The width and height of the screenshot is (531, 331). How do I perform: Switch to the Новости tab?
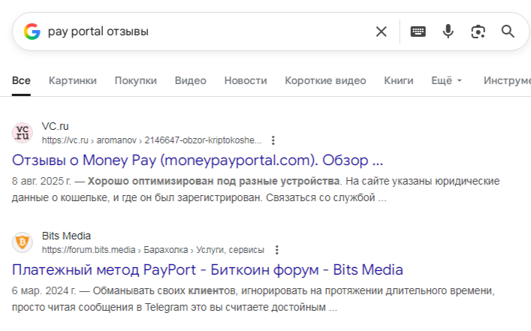[246, 80]
